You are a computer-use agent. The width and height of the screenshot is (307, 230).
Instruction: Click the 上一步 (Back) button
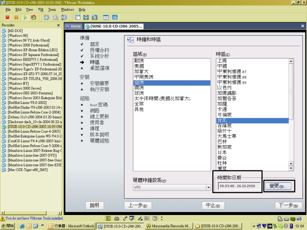click(x=138, y=205)
